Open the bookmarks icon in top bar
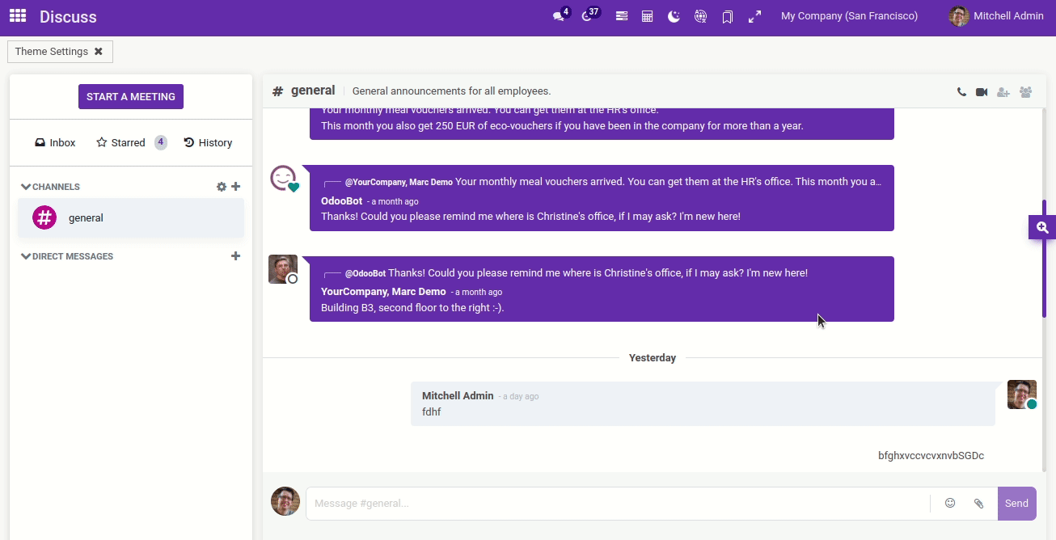The image size is (1056, 540). pos(728,16)
